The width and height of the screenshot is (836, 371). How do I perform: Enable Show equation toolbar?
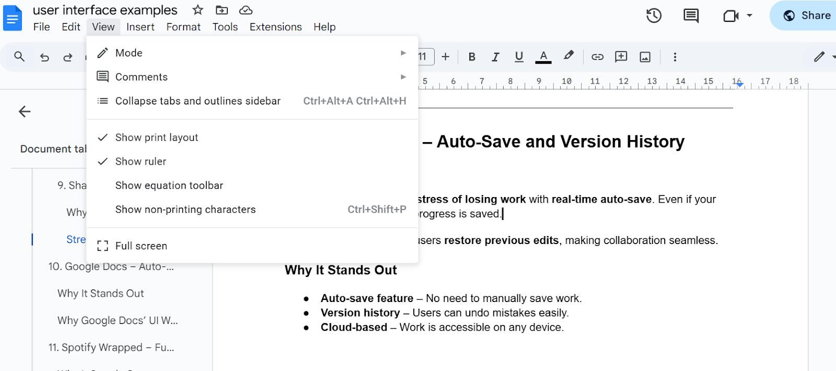(252, 185)
